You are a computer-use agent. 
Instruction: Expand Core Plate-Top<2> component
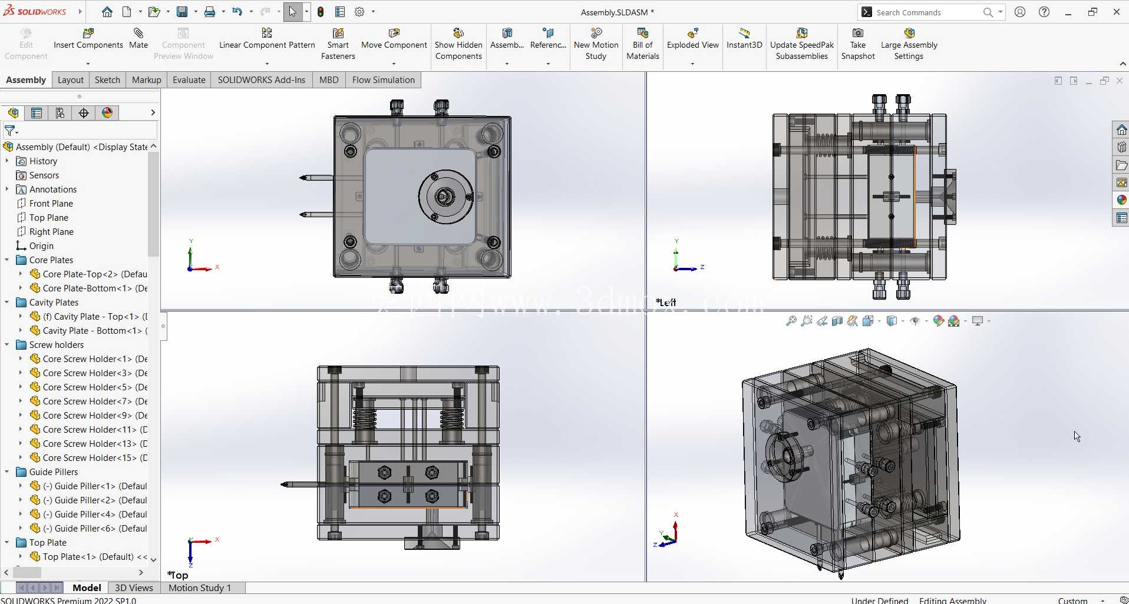point(21,274)
